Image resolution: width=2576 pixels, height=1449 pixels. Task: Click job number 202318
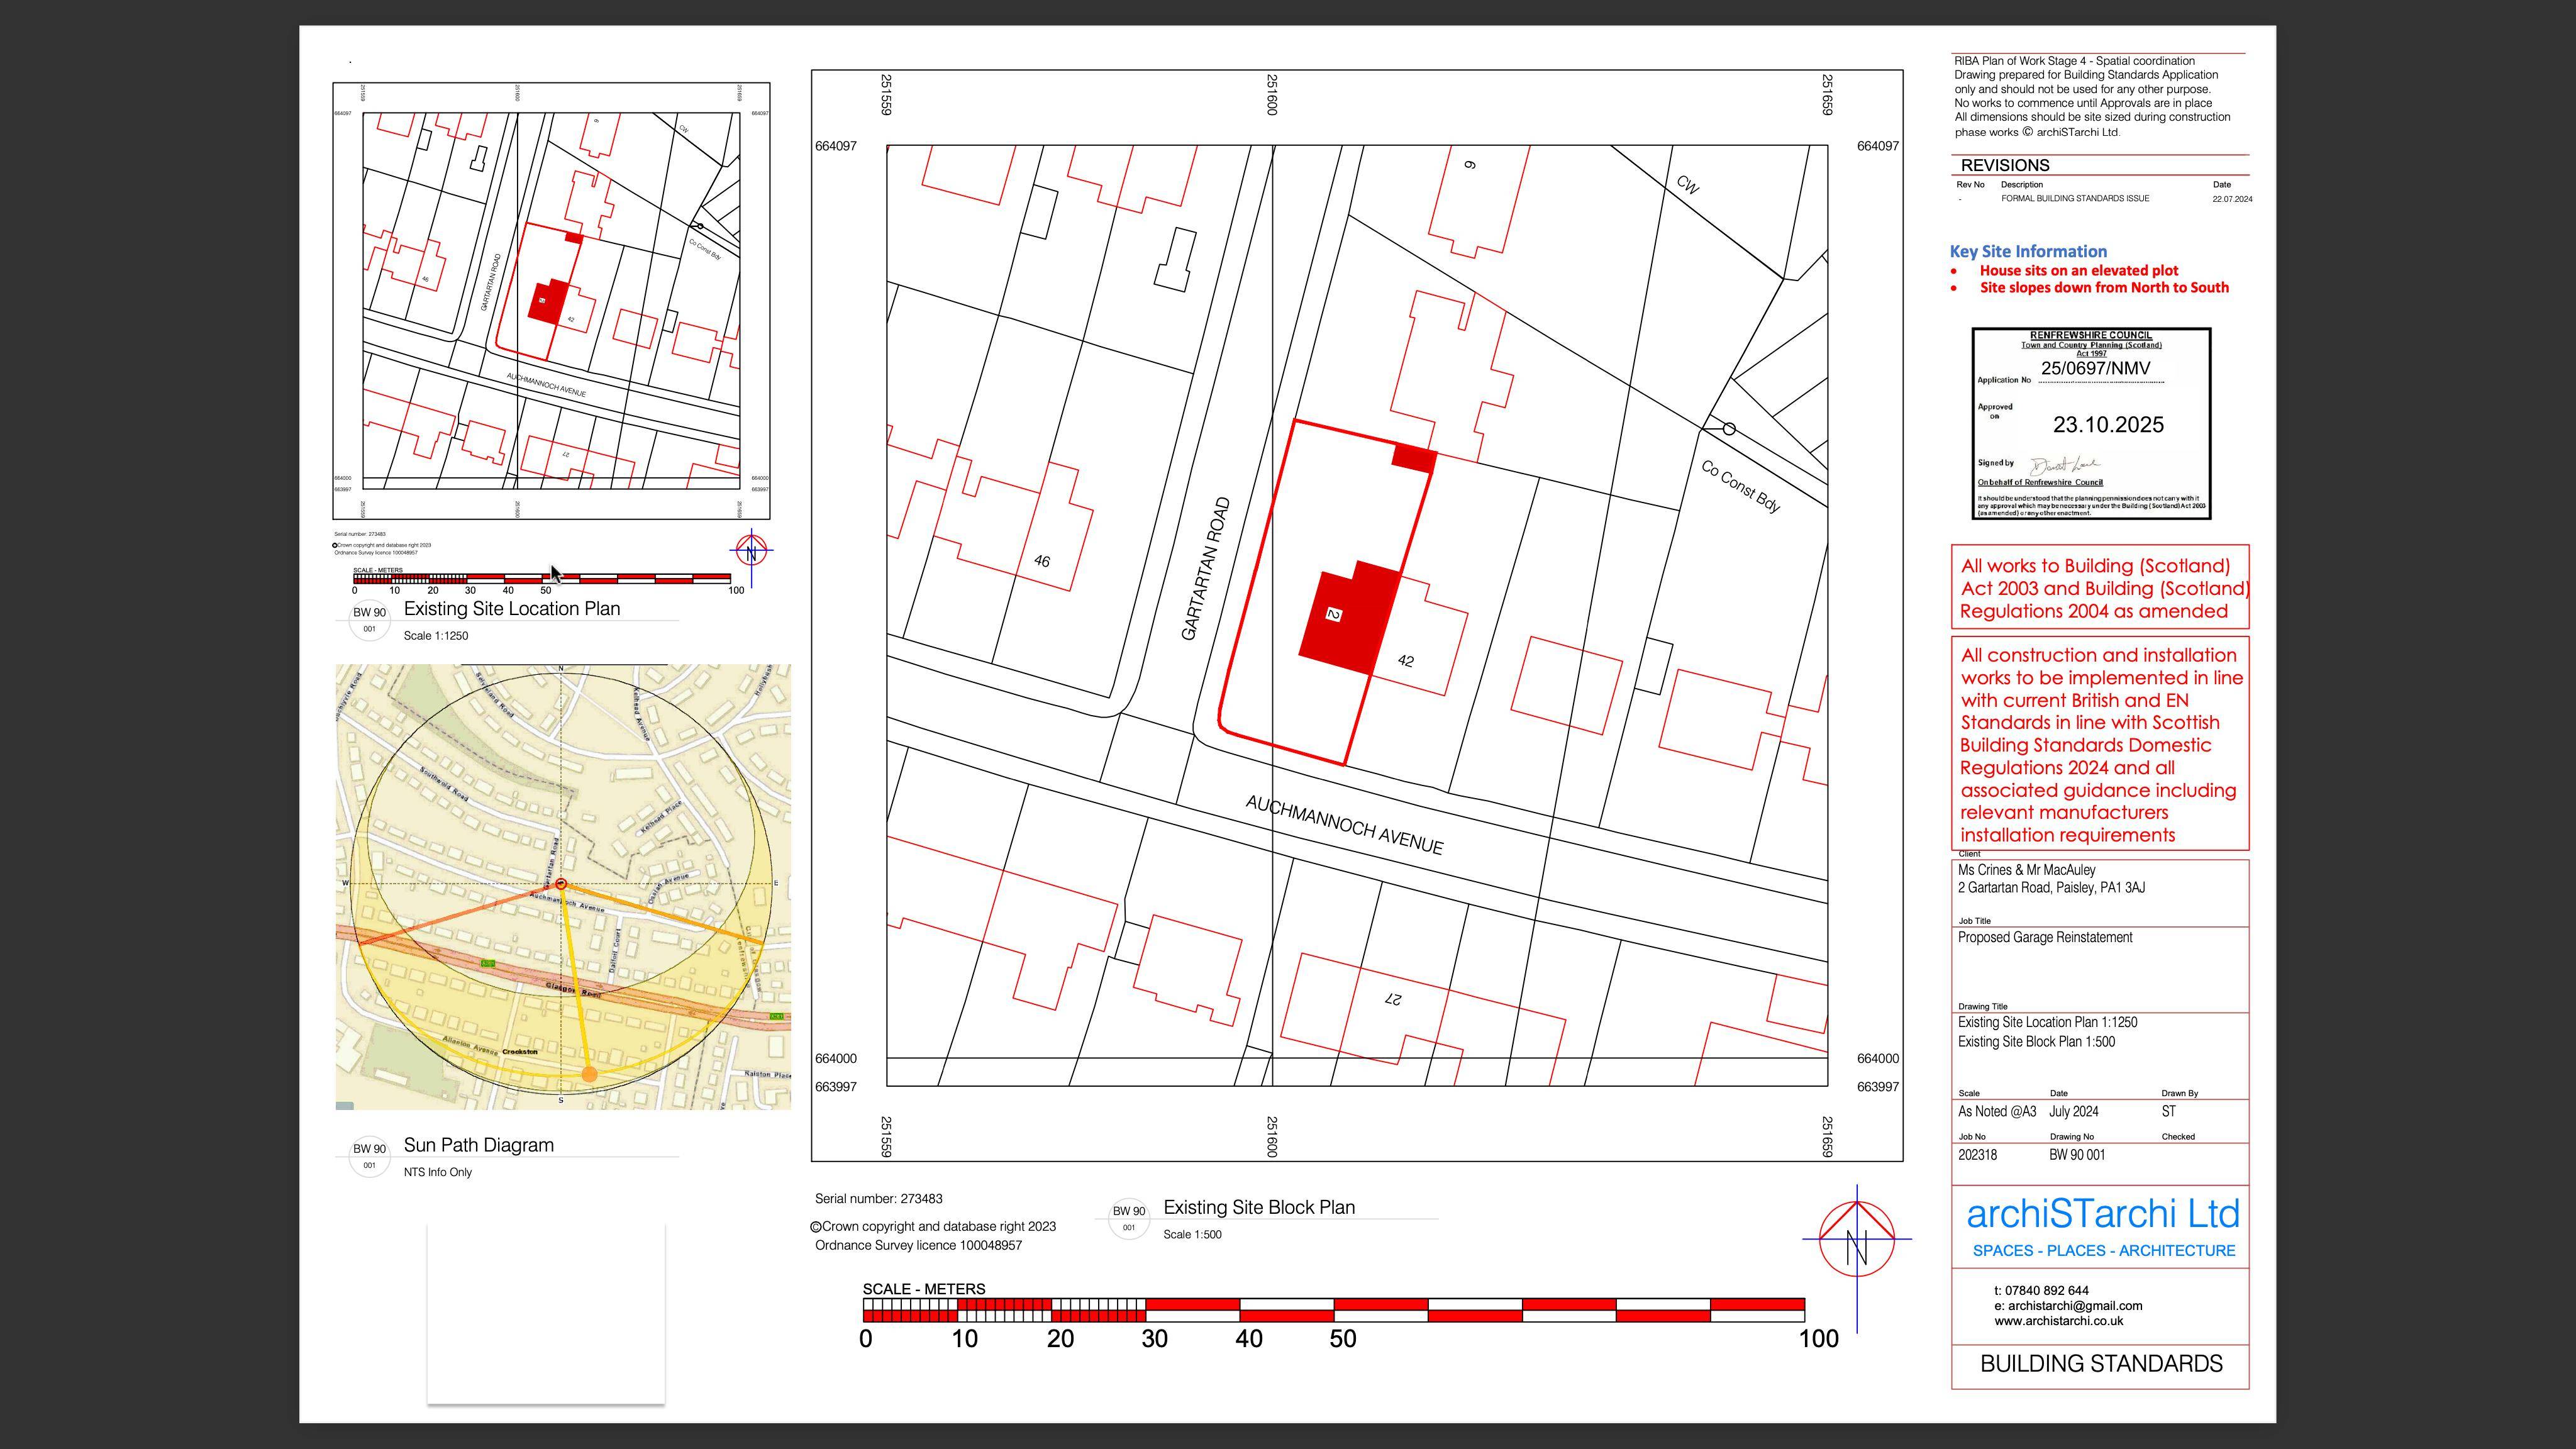[x=1977, y=1155]
